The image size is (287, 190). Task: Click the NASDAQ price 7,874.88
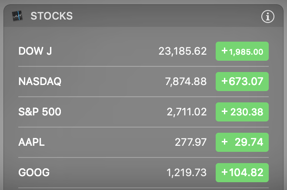pyautogui.click(x=186, y=82)
